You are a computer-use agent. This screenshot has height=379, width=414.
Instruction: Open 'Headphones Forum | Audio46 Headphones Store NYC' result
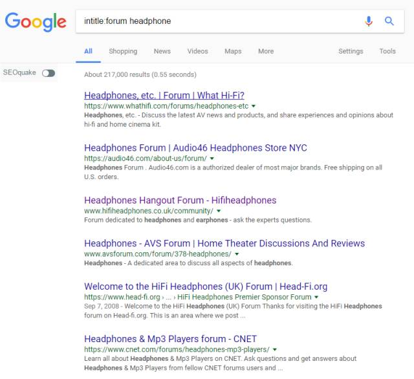(x=195, y=148)
